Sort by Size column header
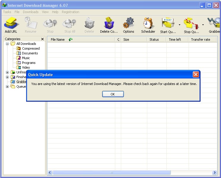 click(134, 40)
